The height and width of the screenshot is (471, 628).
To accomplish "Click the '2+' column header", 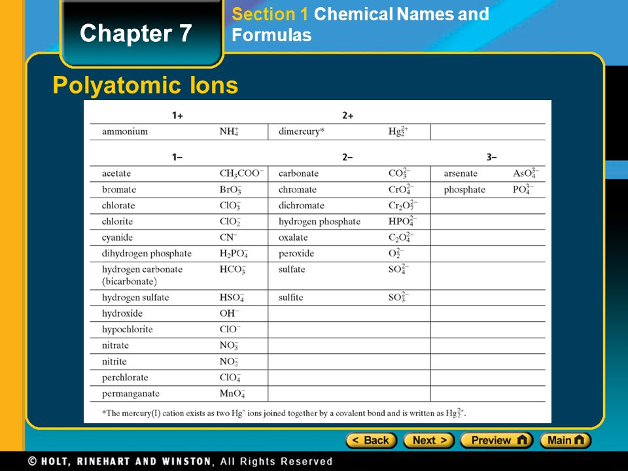I will 347,116.
